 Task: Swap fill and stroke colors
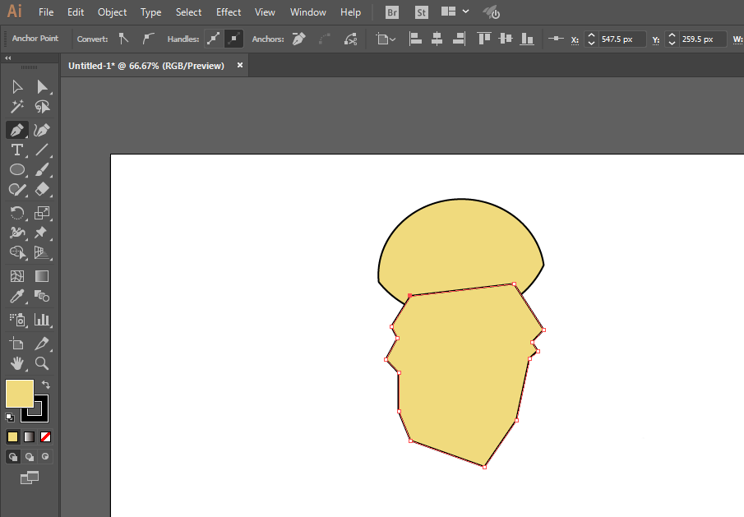coord(47,385)
